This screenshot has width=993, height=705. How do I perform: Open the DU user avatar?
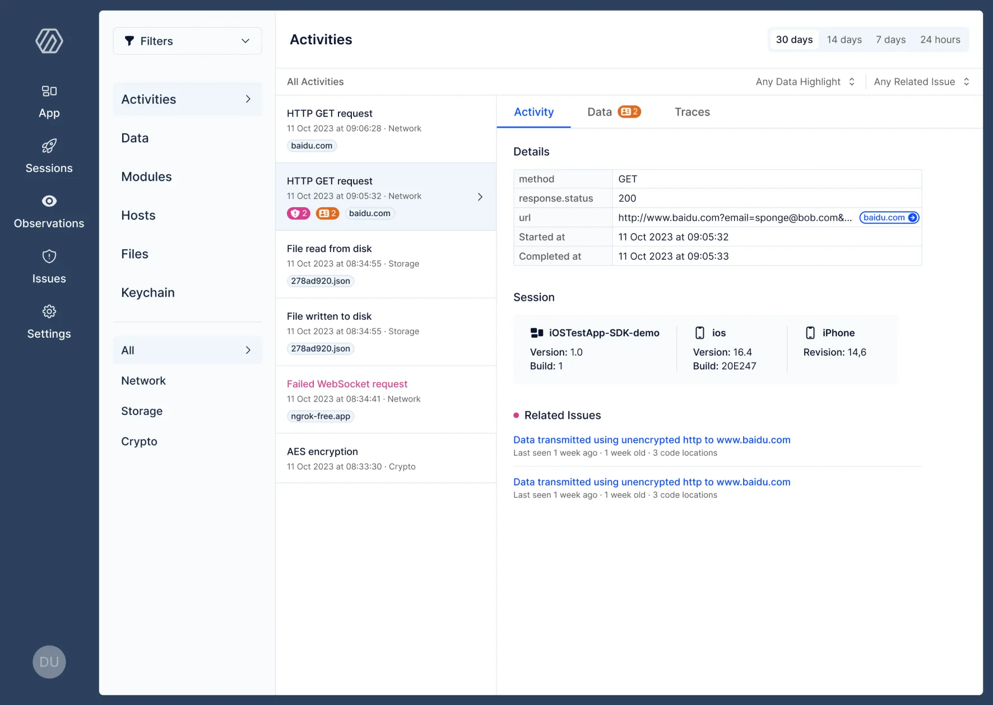(x=49, y=662)
